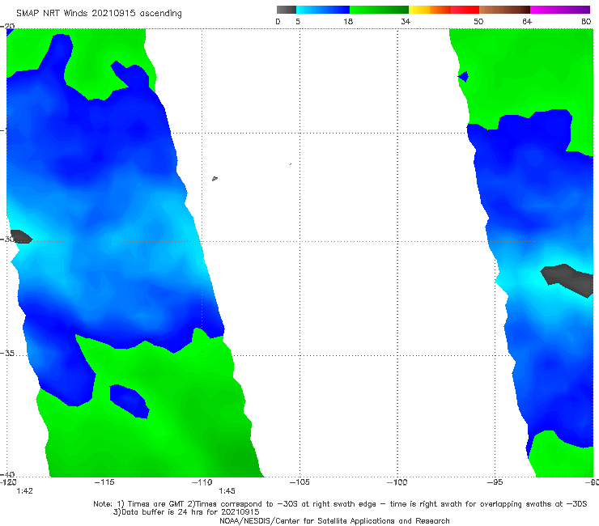Click the longitude label '-105'
Image resolution: width=599 pixels, height=526 pixels.
click(x=299, y=482)
